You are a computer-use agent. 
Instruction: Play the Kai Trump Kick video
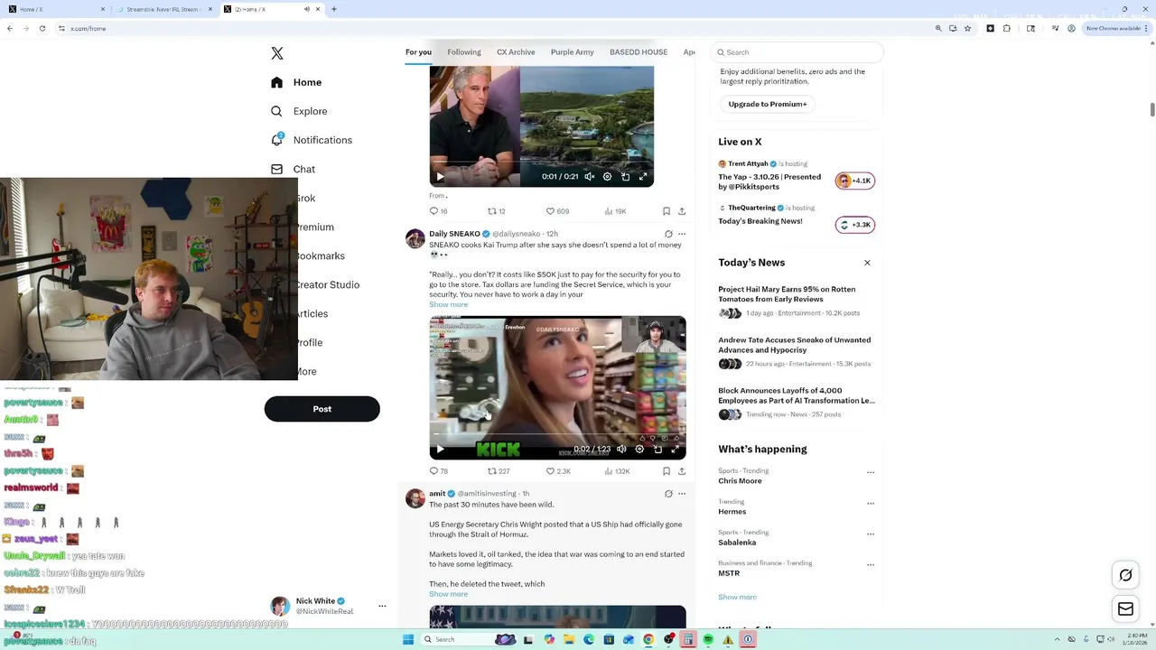pos(440,449)
